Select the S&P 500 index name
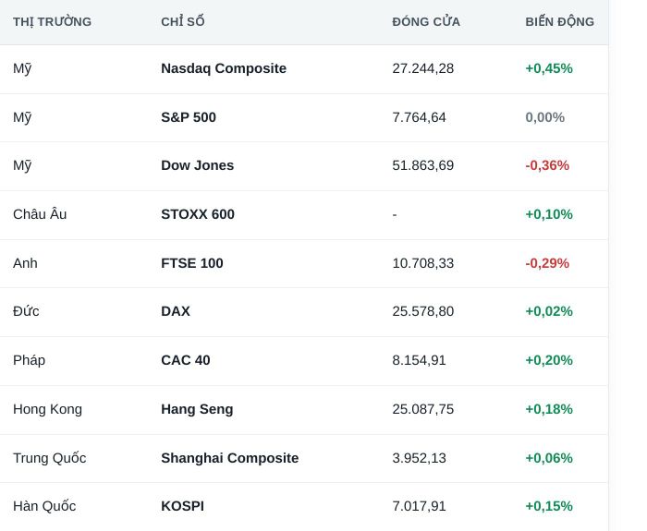This screenshot has width=647, height=531. point(189,117)
